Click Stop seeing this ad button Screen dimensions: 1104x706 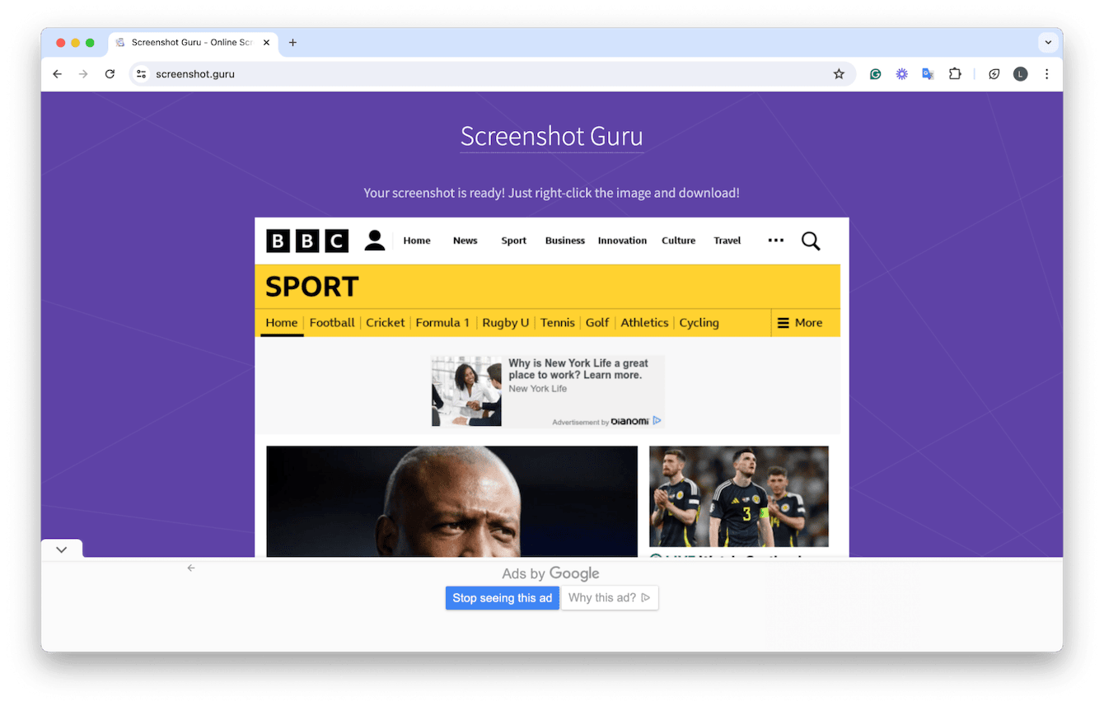502,598
